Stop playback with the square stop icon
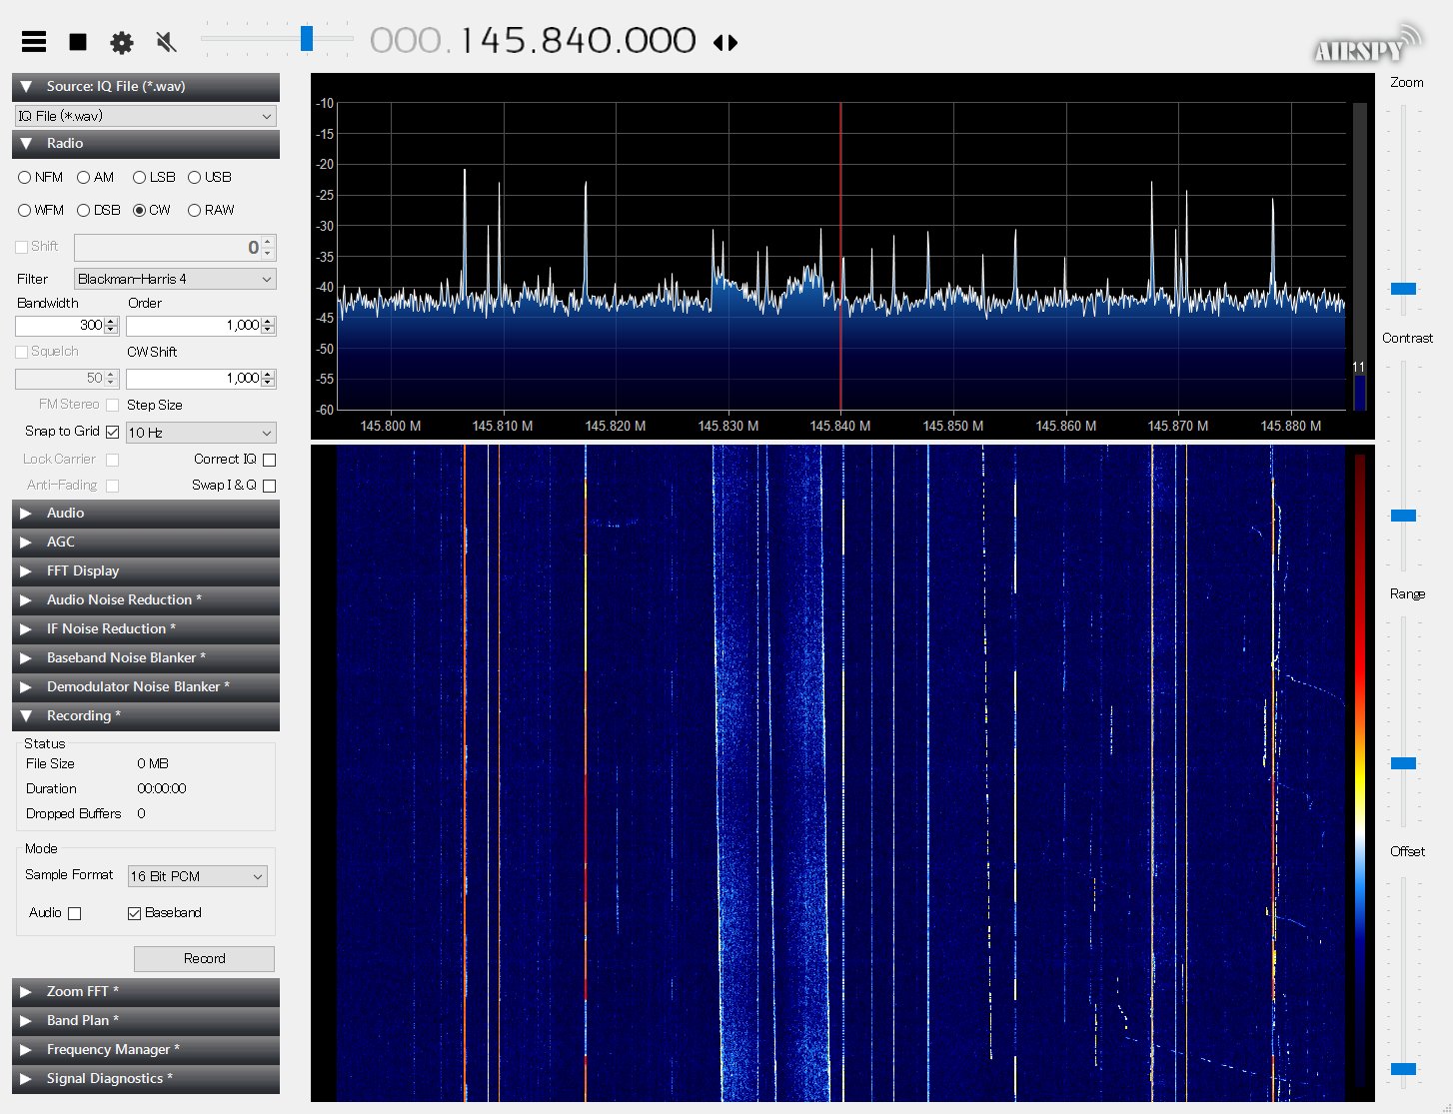 [78, 41]
